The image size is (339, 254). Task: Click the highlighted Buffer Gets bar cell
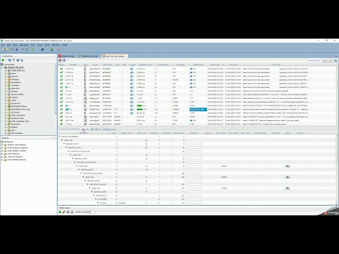pos(198,110)
